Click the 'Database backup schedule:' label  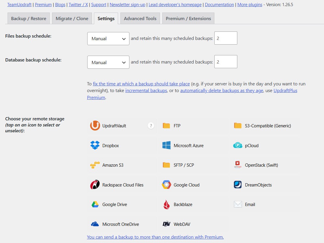tap(33, 60)
